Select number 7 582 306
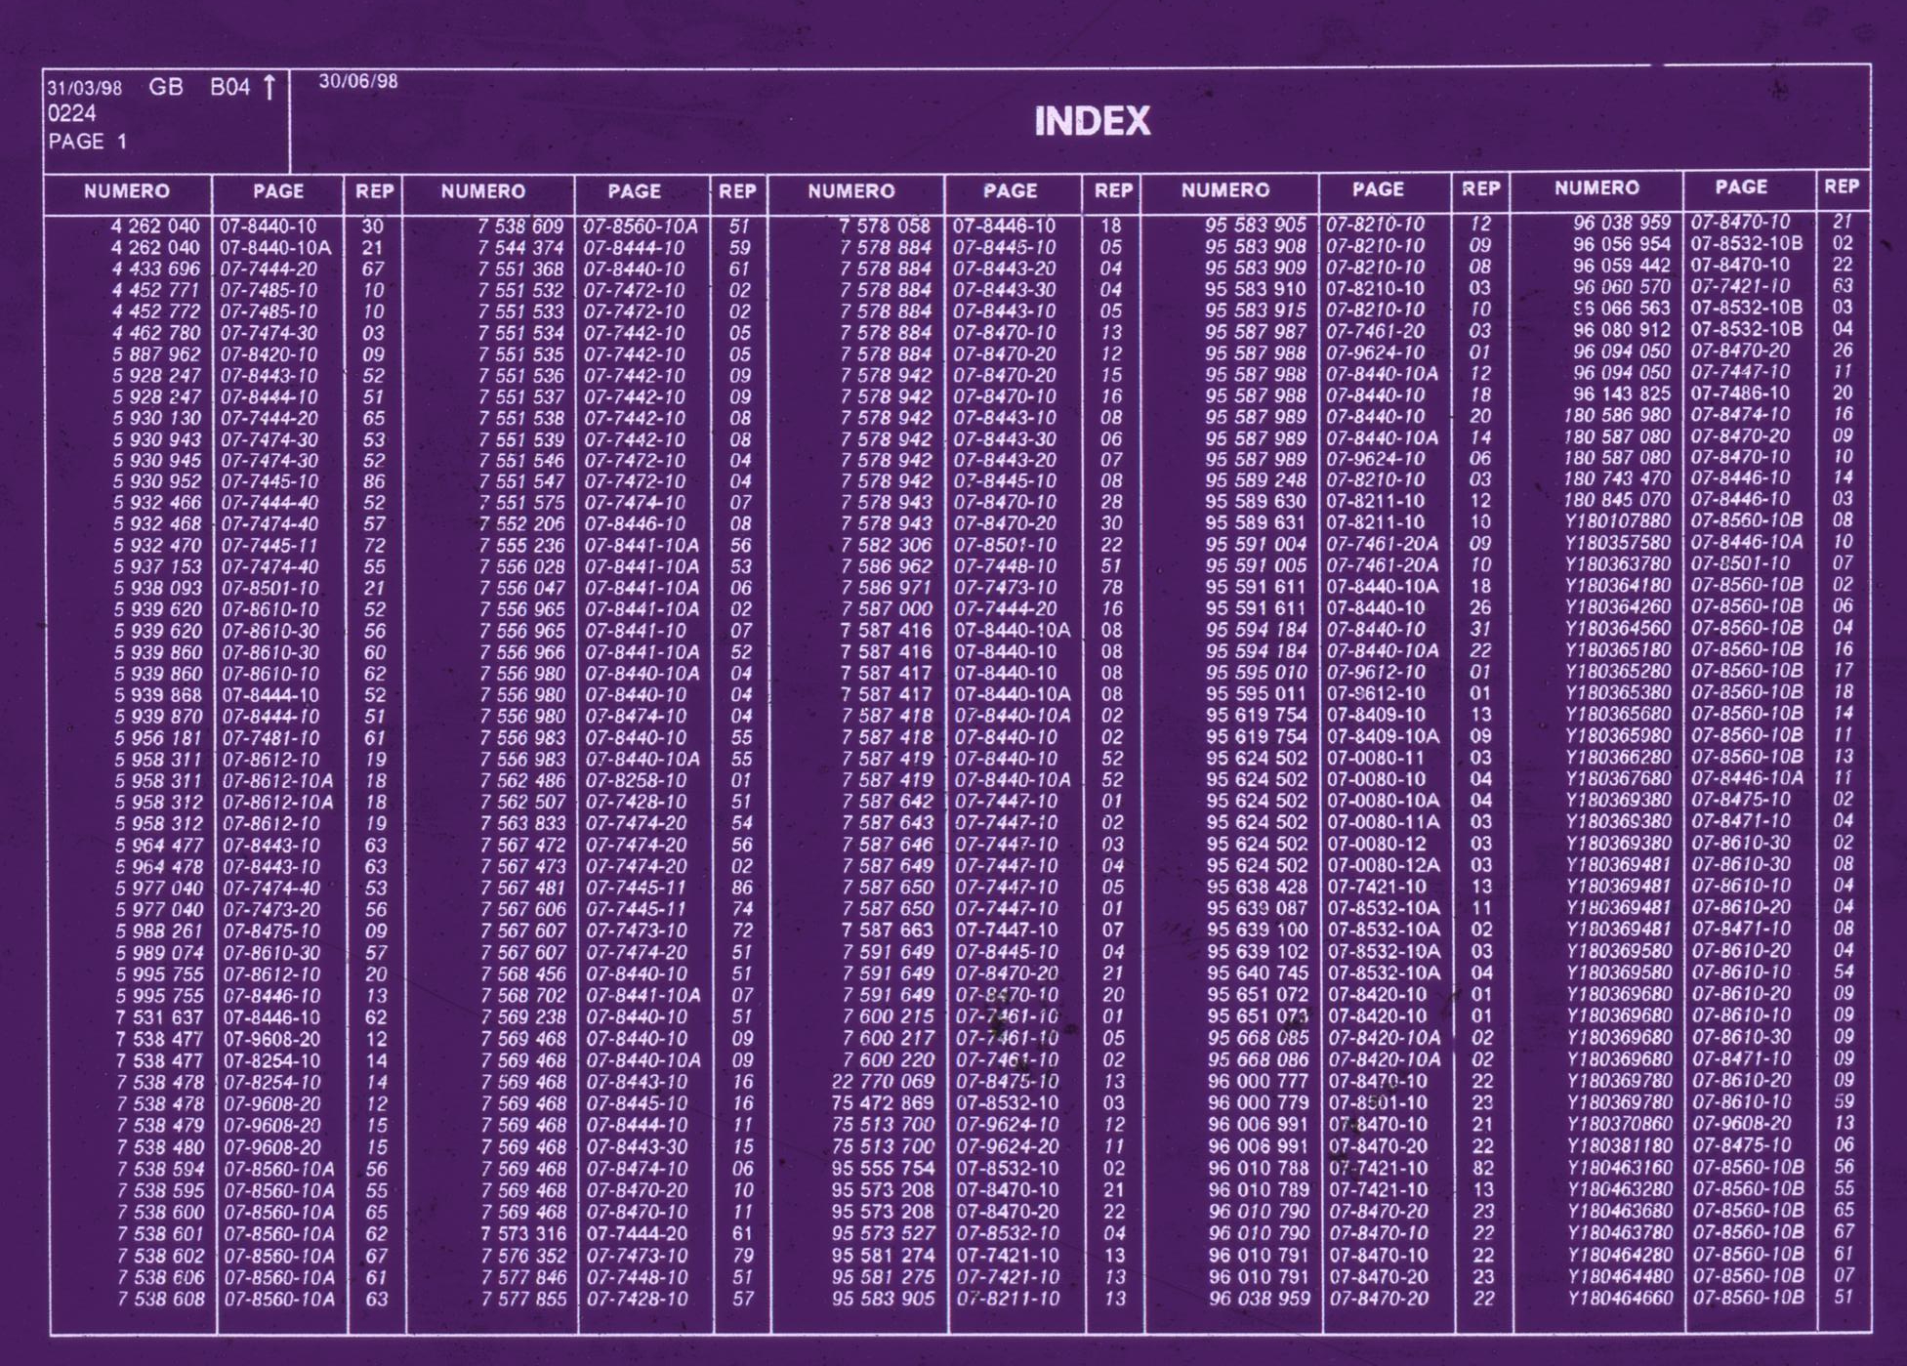 tap(887, 545)
